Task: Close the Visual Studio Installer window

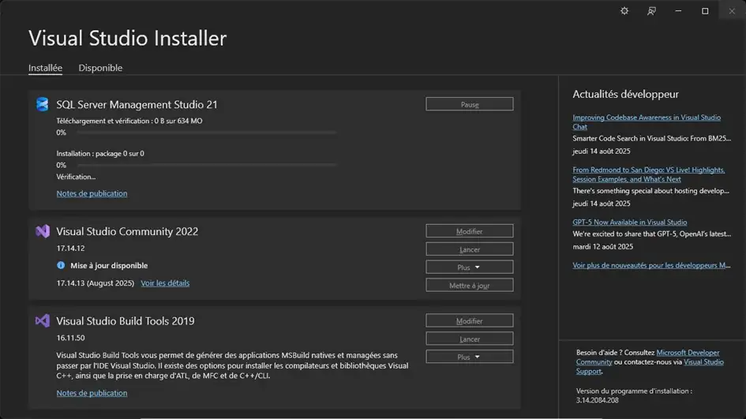Action: tap(732, 11)
